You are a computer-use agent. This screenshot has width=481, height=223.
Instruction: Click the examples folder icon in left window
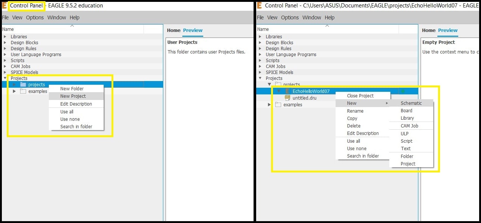click(x=23, y=91)
